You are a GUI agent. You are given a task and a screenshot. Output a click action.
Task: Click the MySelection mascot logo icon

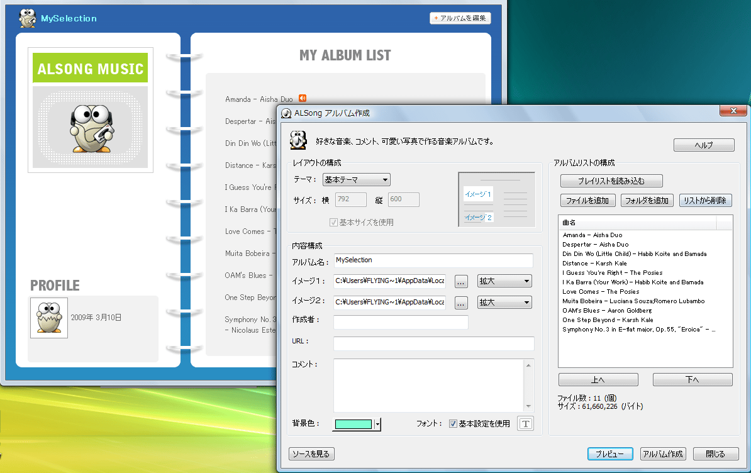(x=27, y=18)
